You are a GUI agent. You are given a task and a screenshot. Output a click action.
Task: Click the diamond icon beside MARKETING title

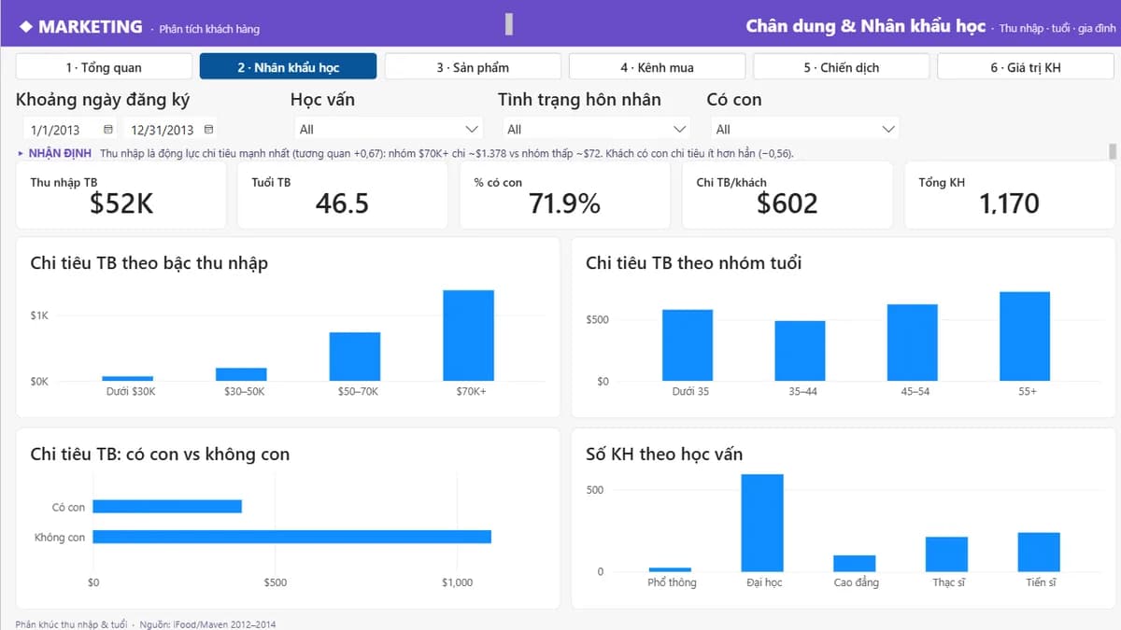(x=26, y=26)
